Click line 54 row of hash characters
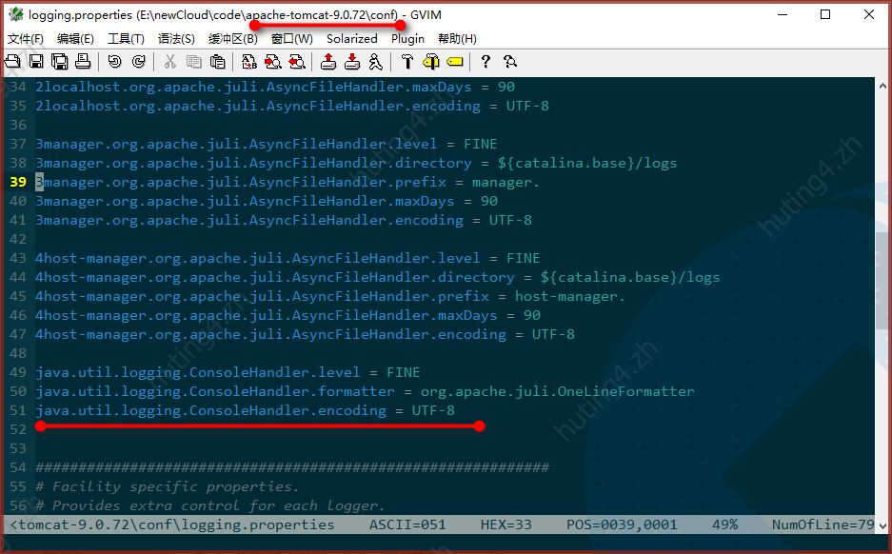The height and width of the screenshot is (554, 892). (292, 467)
